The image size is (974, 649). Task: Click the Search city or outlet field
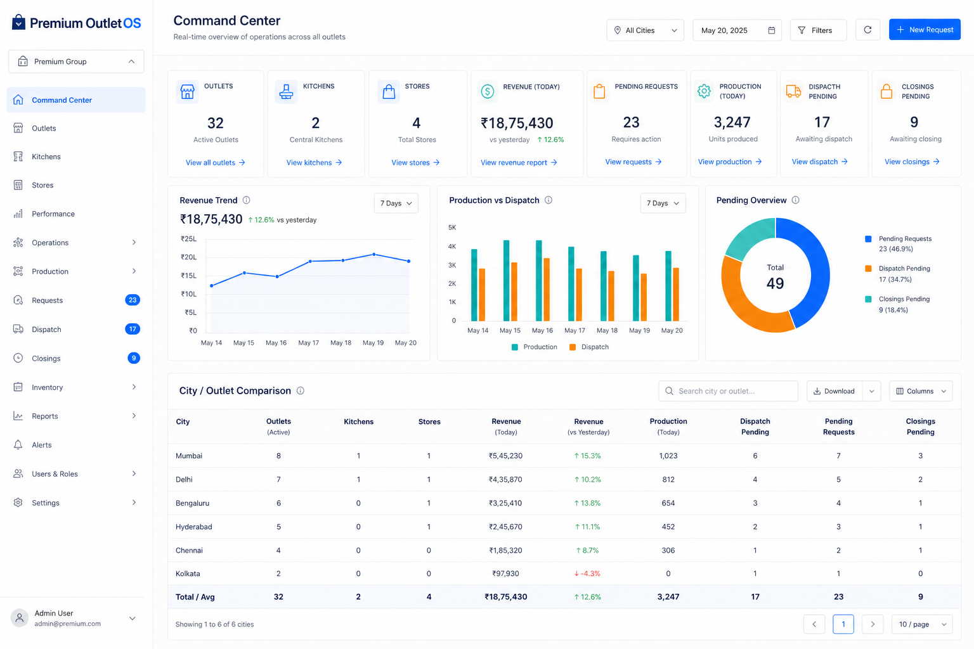(728, 391)
